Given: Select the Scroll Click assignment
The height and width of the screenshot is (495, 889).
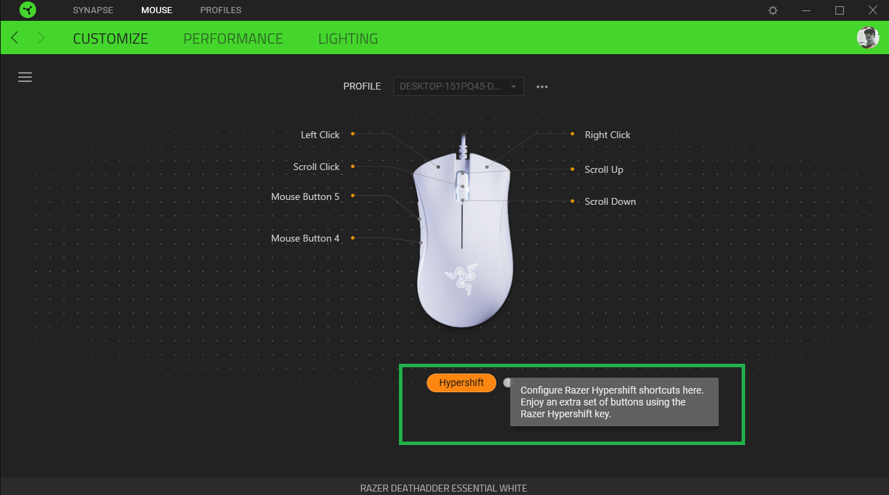Looking at the screenshot, I should pos(316,167).
